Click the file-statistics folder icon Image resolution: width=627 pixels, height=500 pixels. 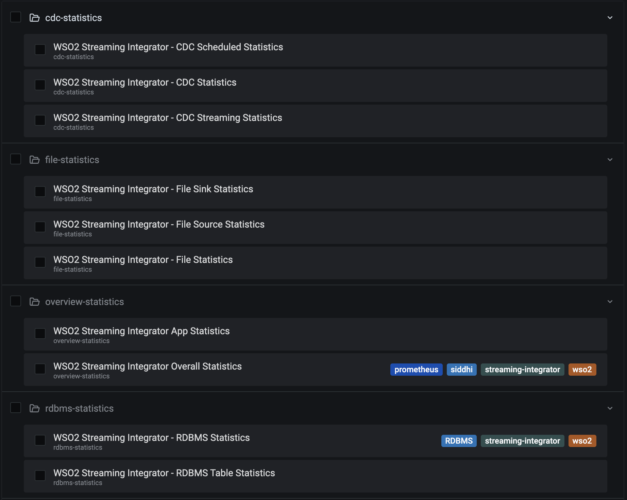35,160
